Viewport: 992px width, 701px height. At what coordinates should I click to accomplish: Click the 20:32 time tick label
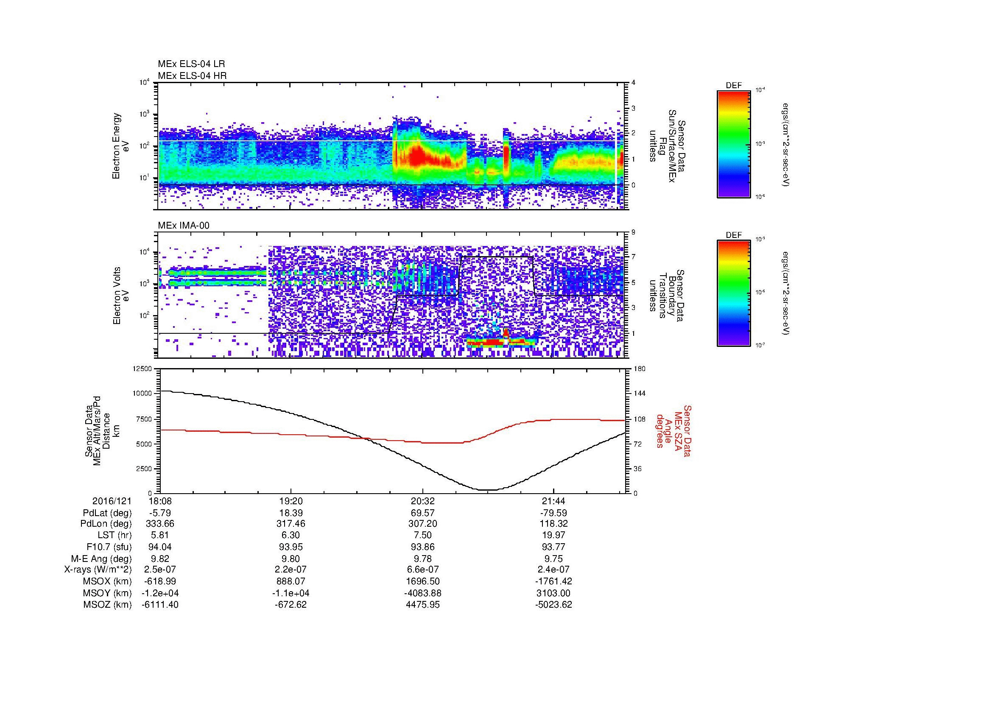pyautogui.click(x=423, y=501)
